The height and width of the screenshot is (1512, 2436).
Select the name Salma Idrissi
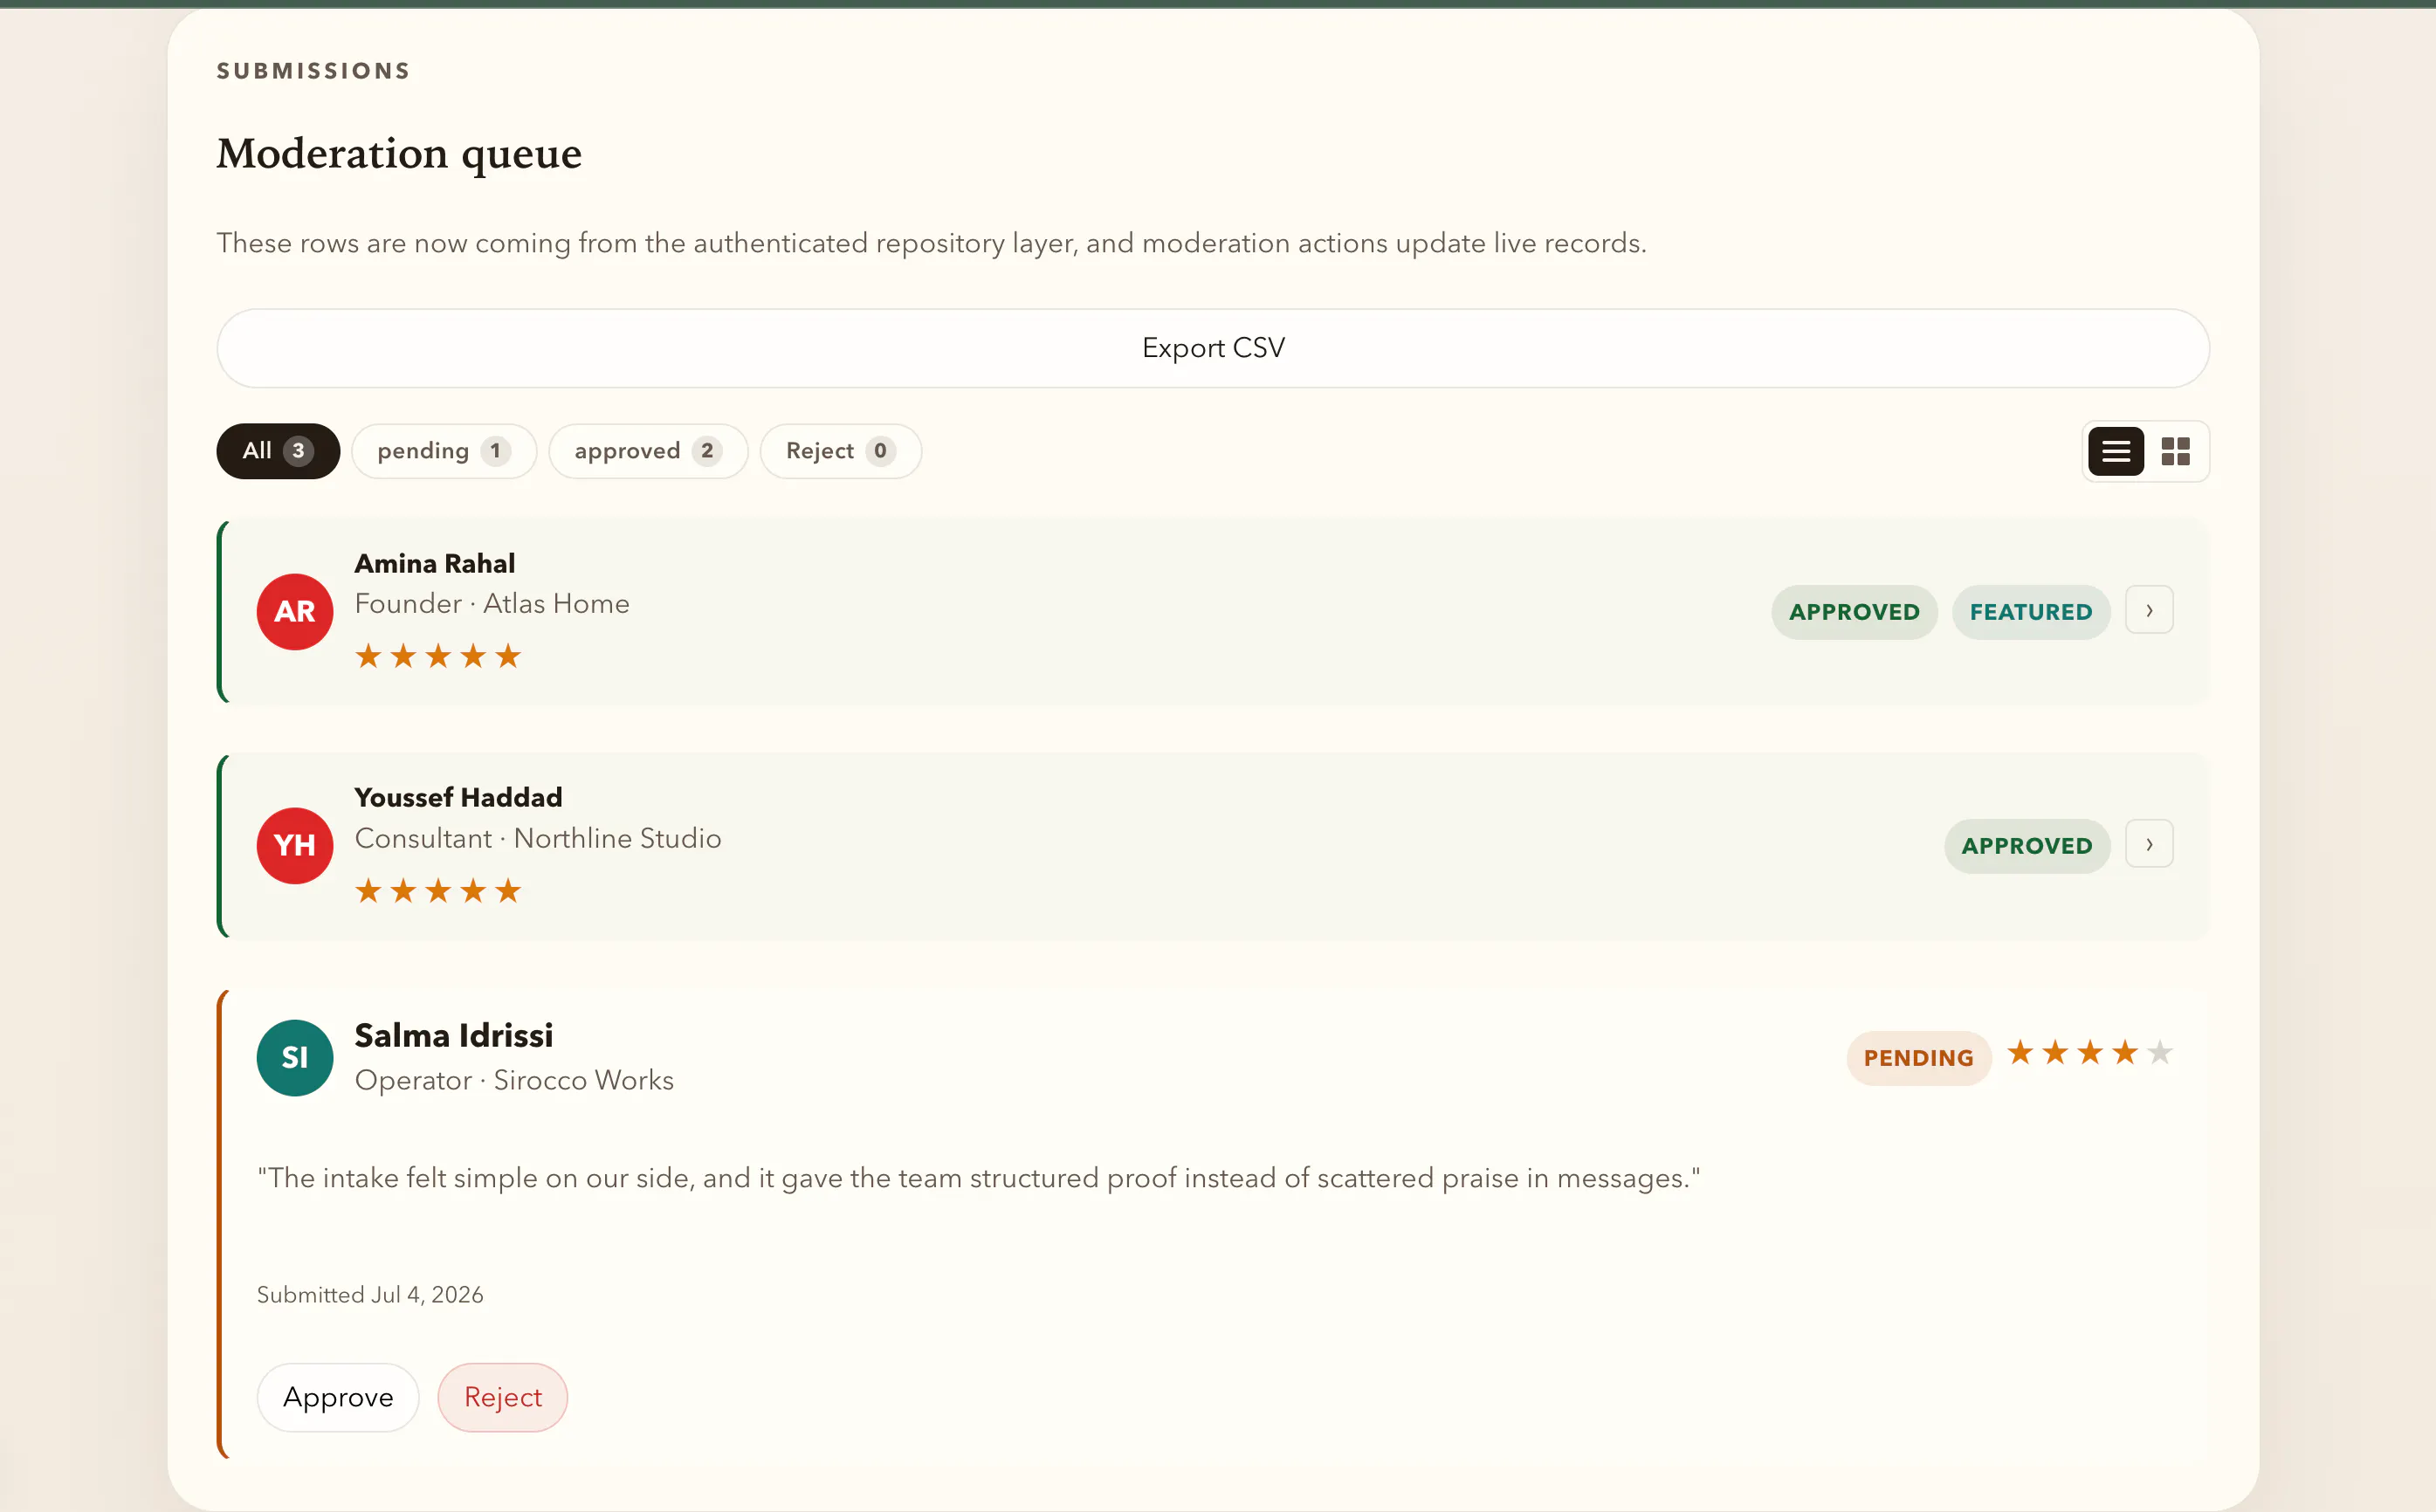[x=454, y=1036]
